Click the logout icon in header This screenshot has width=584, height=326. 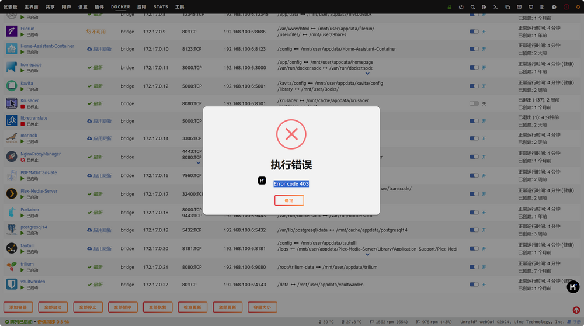[484, 7]
